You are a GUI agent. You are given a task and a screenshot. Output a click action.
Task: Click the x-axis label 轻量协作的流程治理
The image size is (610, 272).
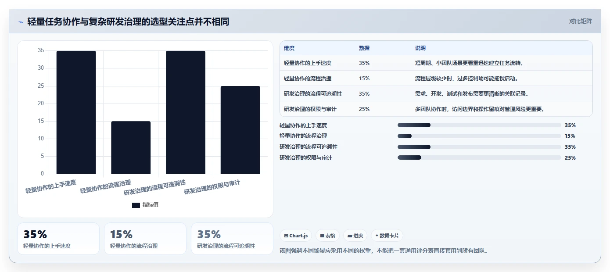point(106,186)
